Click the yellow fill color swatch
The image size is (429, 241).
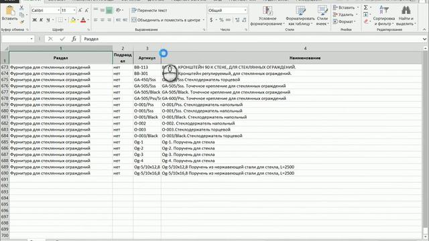(73, 20)
